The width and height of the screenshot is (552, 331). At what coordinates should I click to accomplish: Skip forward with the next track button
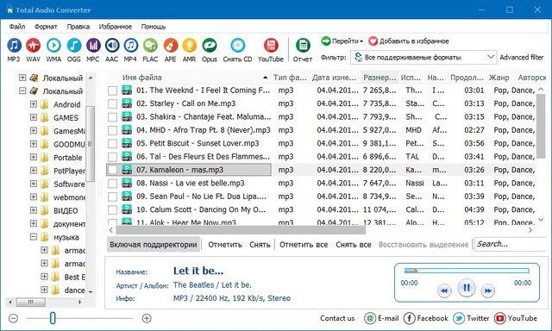(x=488, y=290)
